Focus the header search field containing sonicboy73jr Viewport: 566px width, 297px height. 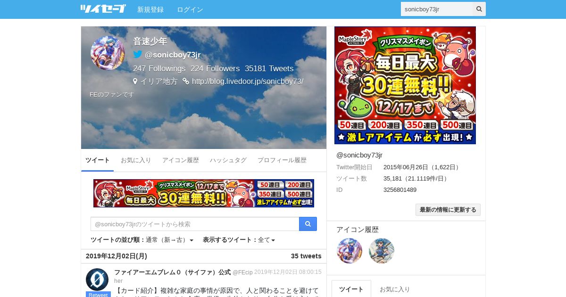pyautogui.click(x=437, y=9)
